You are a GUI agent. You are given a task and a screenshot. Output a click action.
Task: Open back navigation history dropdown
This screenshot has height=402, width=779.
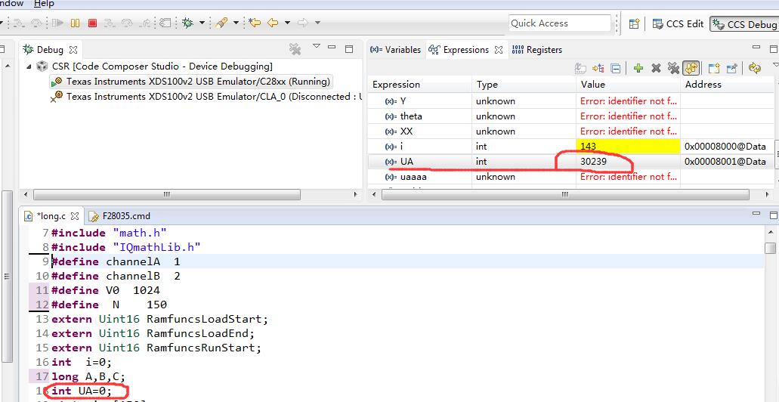pos(287,23)
